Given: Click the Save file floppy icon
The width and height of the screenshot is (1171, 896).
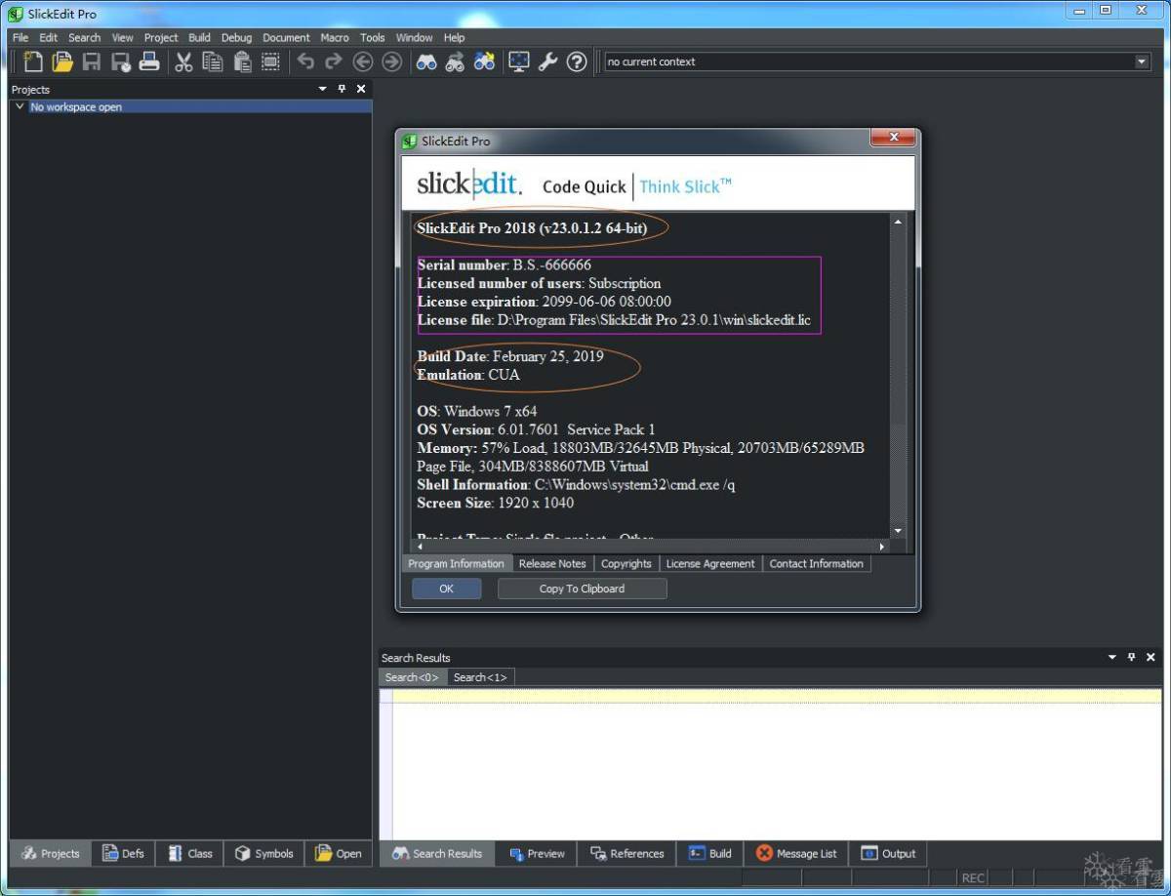Looking at the screenshot, I should pyautogui.click(x=92, y=61).
